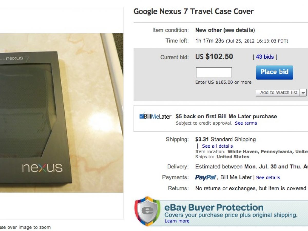Click the Nexus 7 case product photo
308x231 pixels.
62,113
